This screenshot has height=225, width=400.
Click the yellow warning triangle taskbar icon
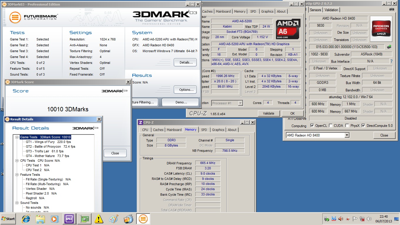click(99, 219)
